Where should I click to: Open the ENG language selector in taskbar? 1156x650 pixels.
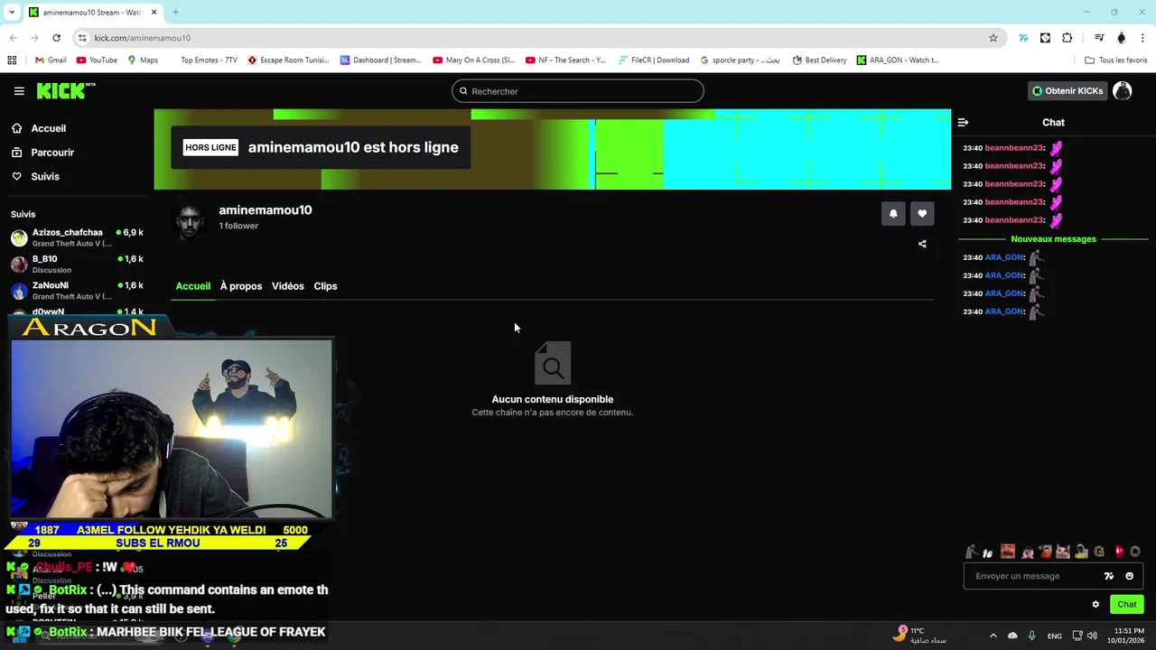coord(1054,636)
